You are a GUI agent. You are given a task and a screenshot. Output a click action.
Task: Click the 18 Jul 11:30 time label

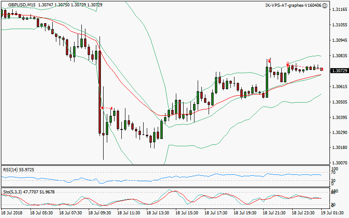129,213
